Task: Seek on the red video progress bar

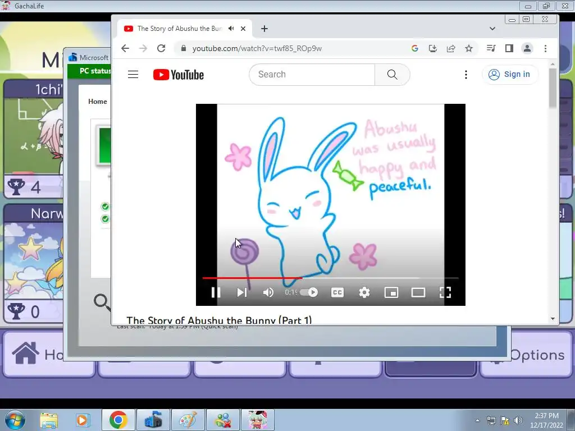Action: click(330, 278)
